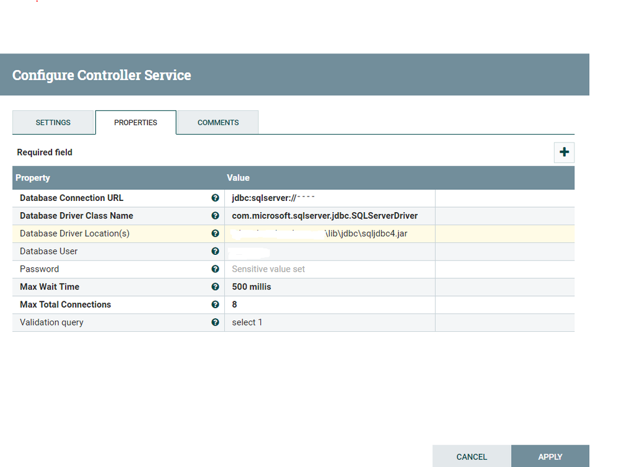Click the Password help question mark icon
This screenshot has width=619, height=467.
click(x=215, y=269)
